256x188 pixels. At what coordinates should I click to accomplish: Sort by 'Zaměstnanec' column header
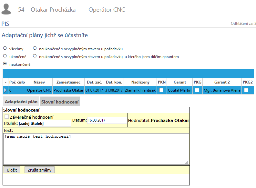click(x=68, y=82)
